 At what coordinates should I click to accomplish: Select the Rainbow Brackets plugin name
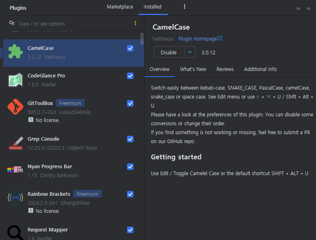click(49, 194)
